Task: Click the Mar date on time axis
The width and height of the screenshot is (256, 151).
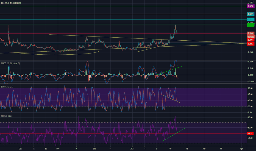Action: coord(204,149)
